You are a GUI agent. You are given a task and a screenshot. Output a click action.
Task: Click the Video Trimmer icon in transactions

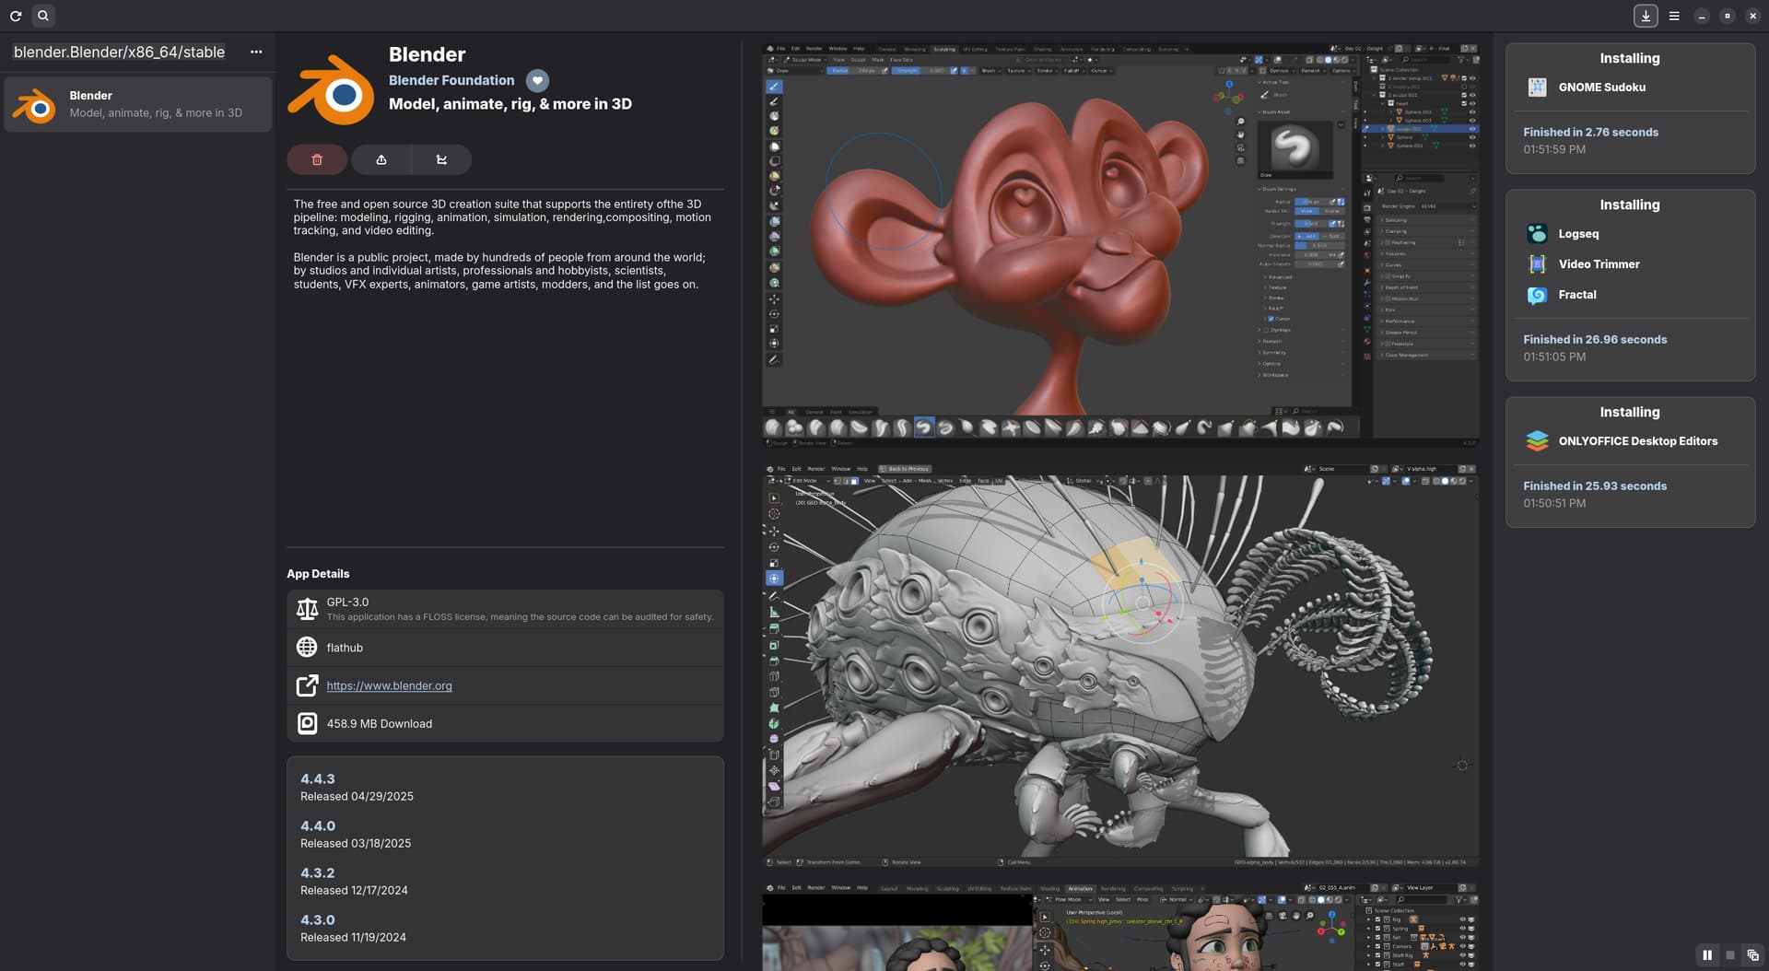pyautogui.click(x=1537, y=264)
